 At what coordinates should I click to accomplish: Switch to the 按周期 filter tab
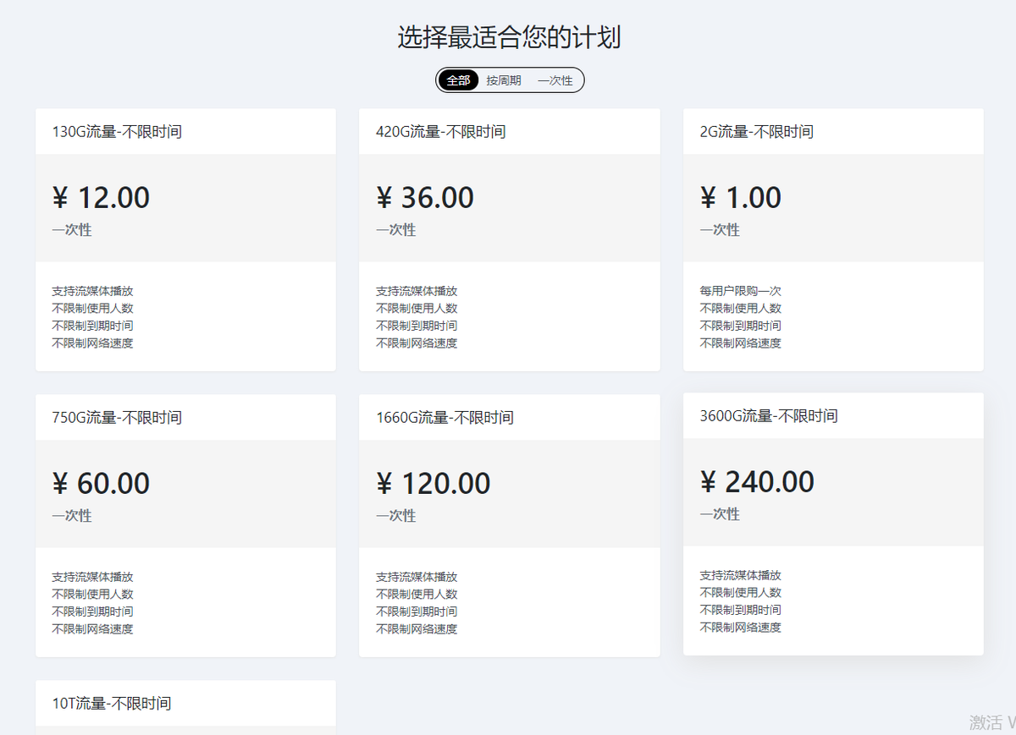(x=504, y=80)
